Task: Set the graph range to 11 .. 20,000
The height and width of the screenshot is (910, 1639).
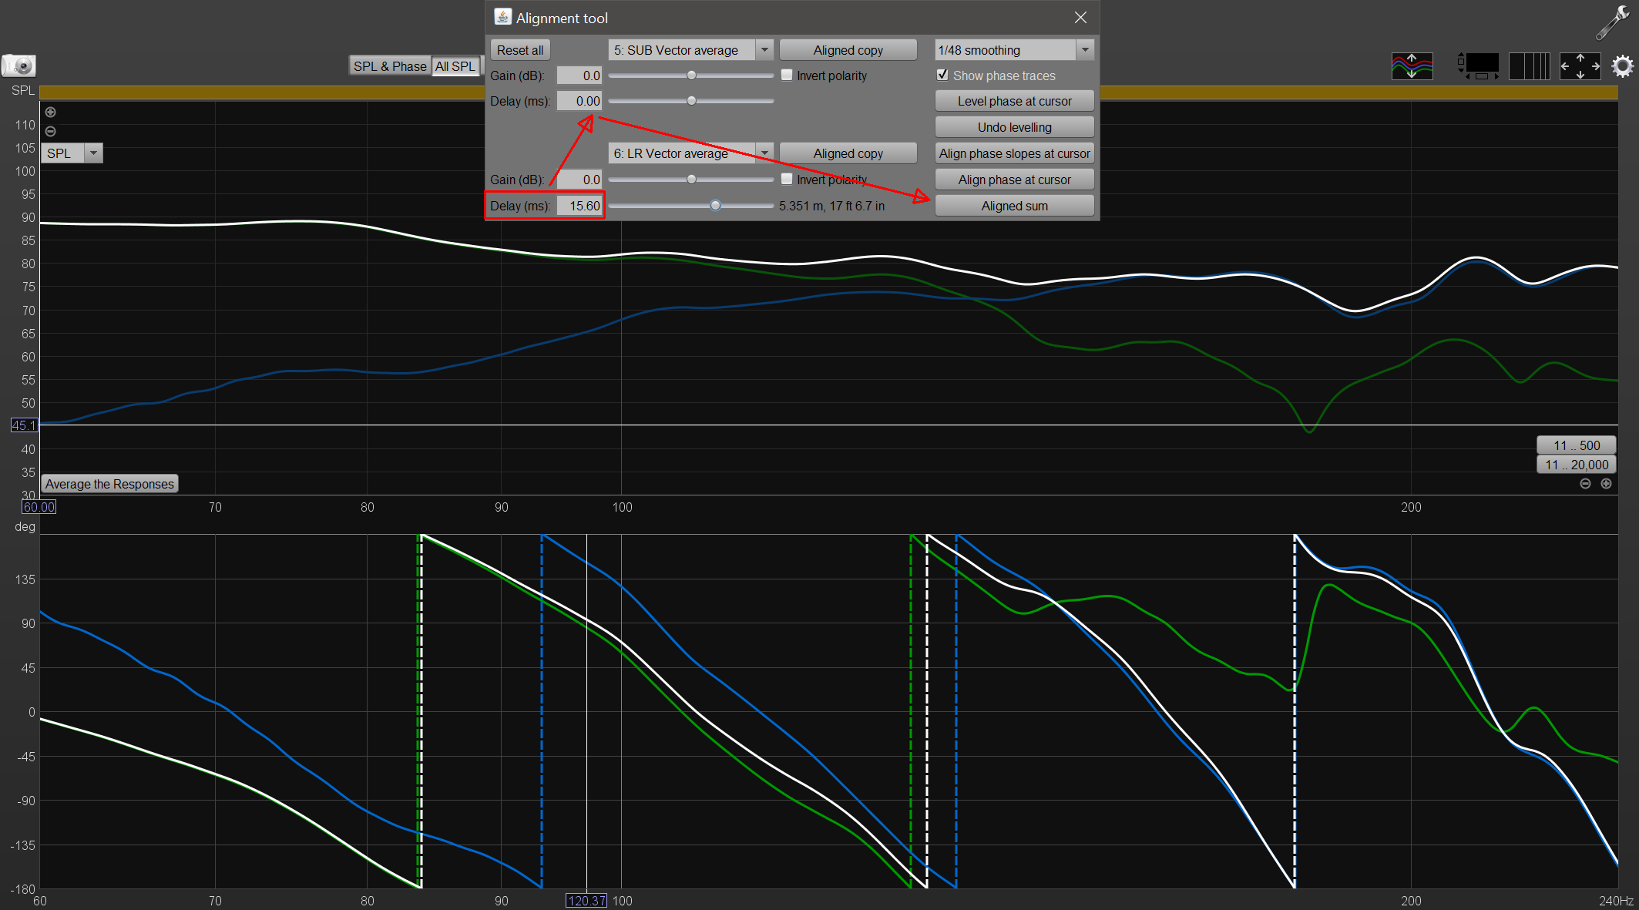Action: [1576, 465]
